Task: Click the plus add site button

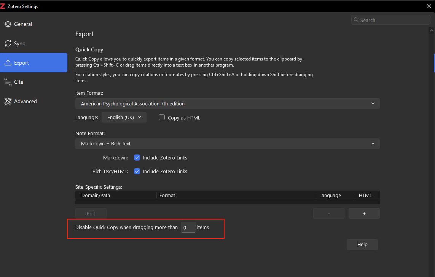Action: click(x=364, y=213)
